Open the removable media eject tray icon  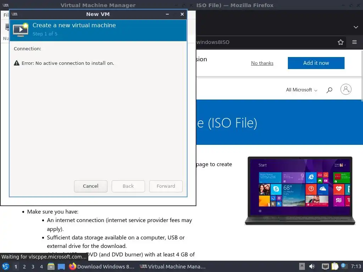point(302,266)
